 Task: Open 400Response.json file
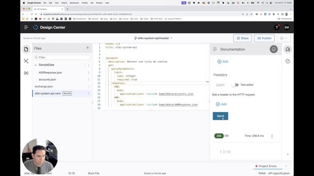coord(50,73)
